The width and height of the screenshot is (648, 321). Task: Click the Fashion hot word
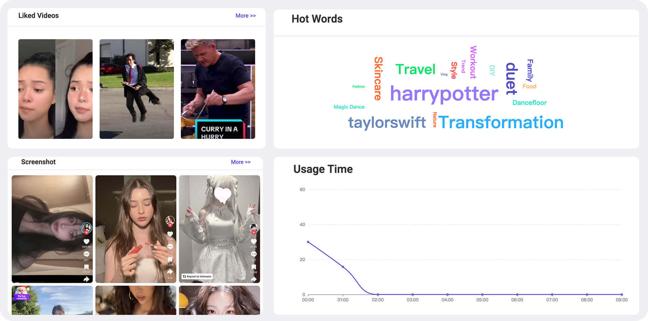click(x=358, y=87)
